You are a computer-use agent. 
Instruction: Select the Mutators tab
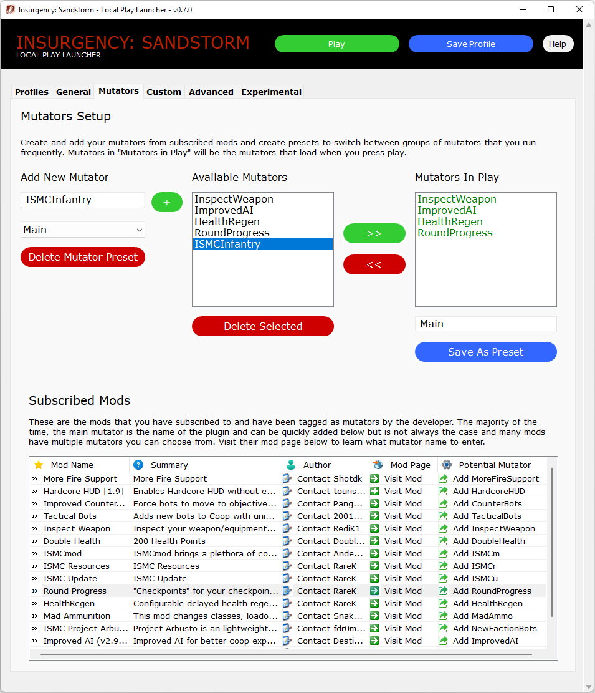(x=119, y=91)
